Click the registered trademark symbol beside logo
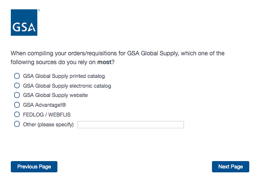This screenshot has height=189, width=263. pos(39,10)
